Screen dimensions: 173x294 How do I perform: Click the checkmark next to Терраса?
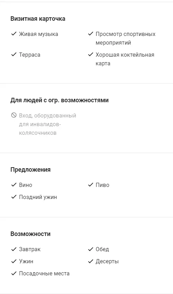pos(14,55)
